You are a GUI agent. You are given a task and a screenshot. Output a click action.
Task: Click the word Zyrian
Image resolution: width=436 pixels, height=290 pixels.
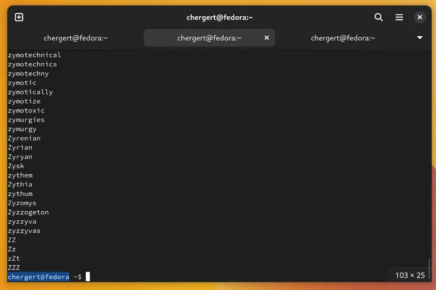pos(20,147)
